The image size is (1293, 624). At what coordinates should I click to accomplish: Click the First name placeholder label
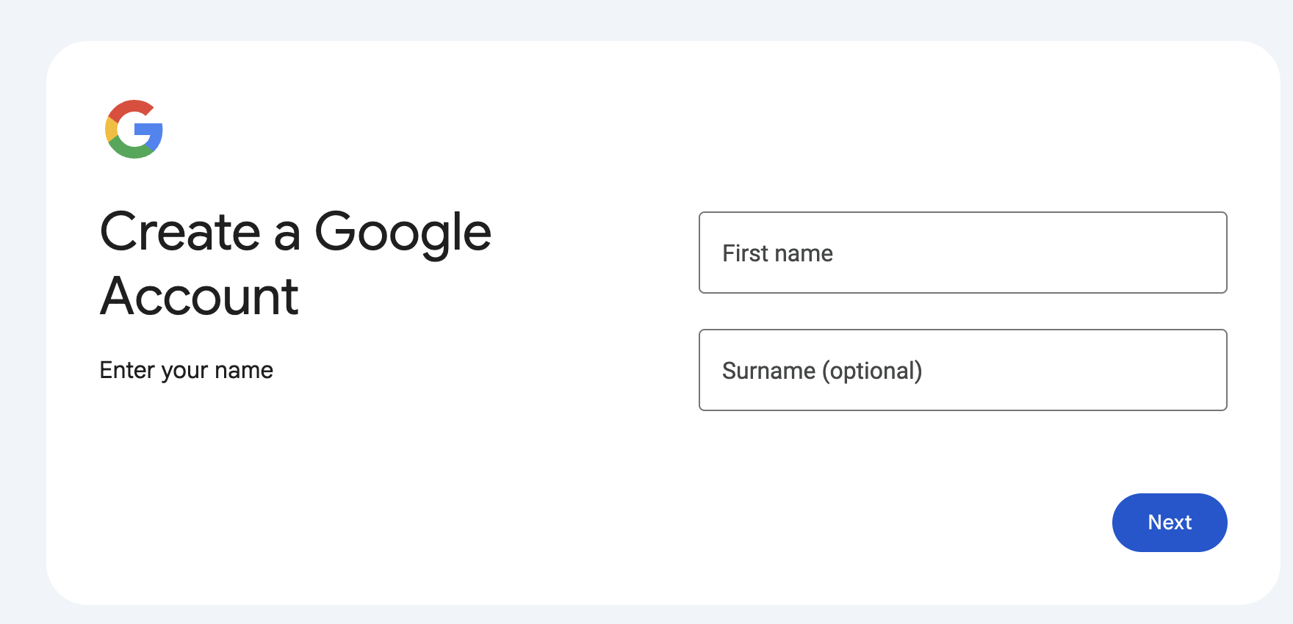click(777, 253)
